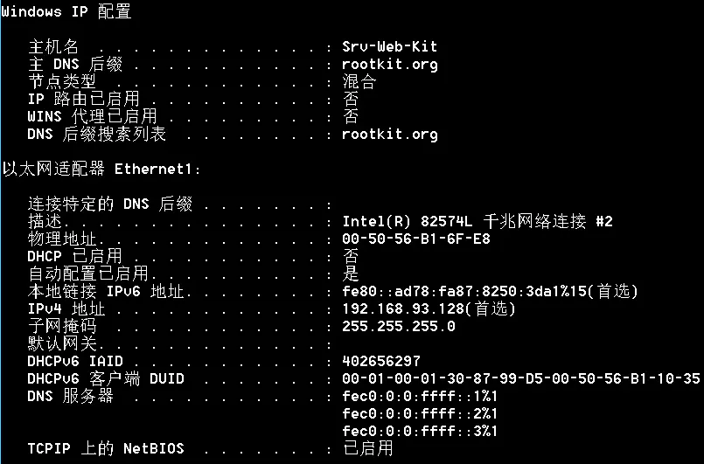
Task: Click the Windows IP 配置 heading
Action: (66, 11)
